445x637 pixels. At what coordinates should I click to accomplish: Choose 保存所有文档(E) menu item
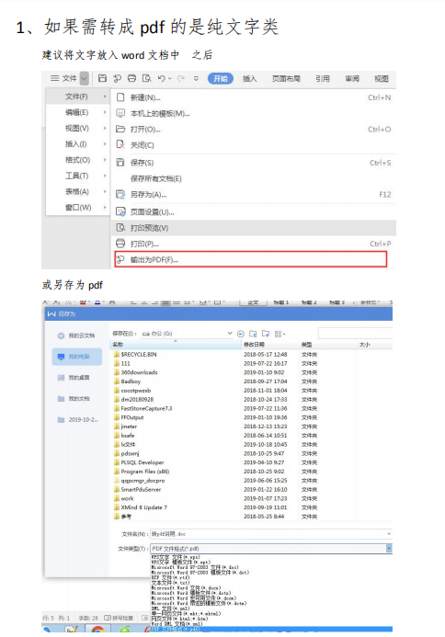tap(254, 178)
